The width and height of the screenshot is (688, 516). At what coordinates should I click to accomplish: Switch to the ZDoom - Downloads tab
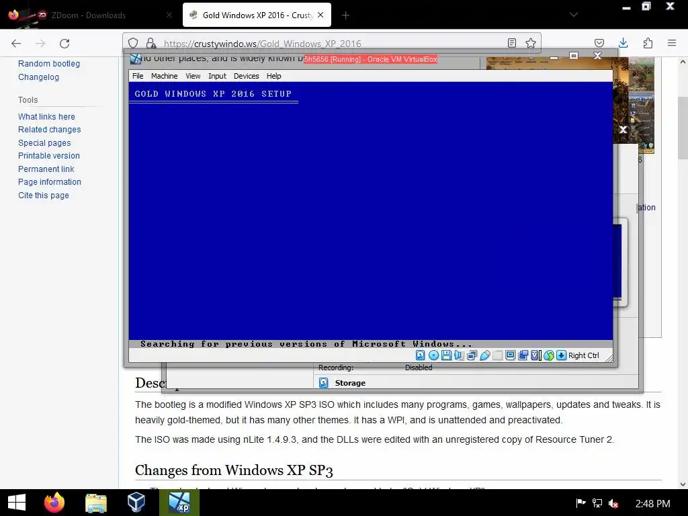point(88,15)
